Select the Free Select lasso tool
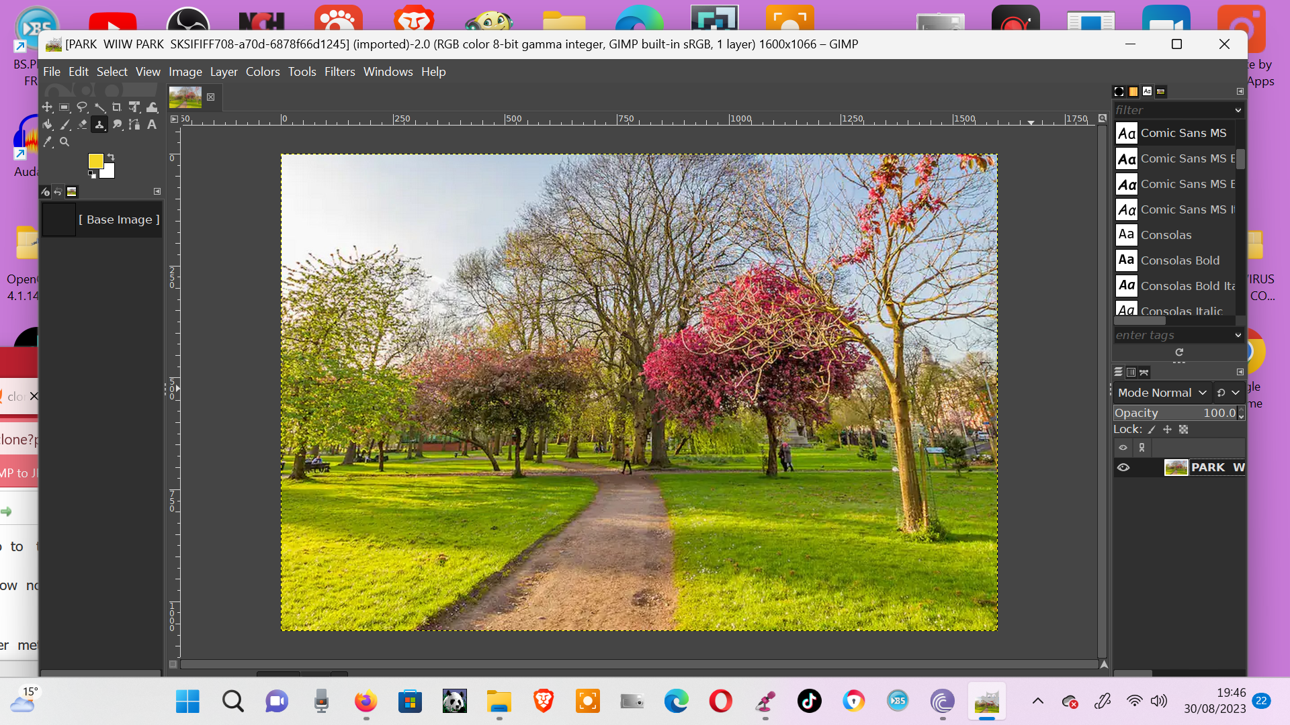Screen dimensions: 1290x725 [82, 107]
